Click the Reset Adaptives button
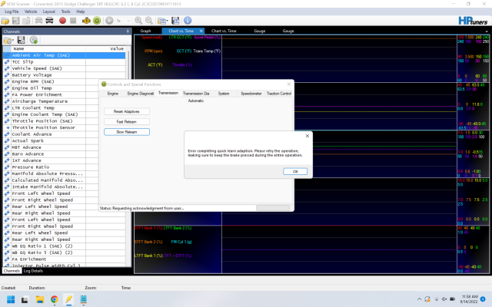Viewport: 492px width, 307px height. [126, 111]
